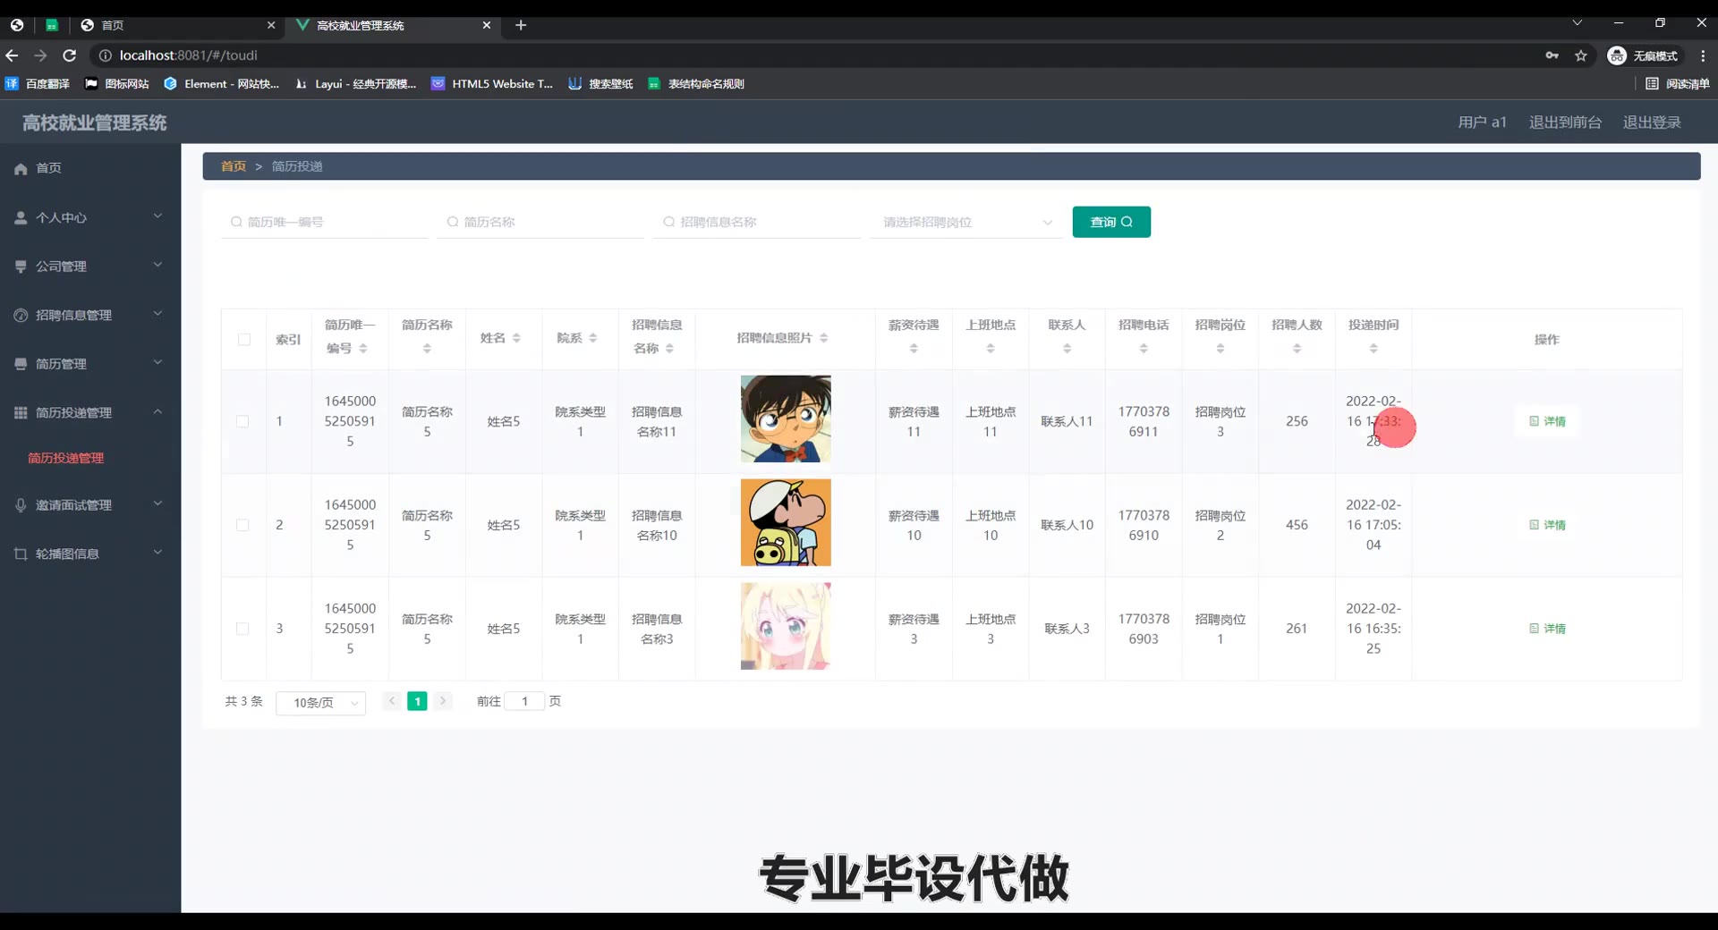Click the Conan photo thumbnail in row 1

pyautogui.click(x=786, y=418)
